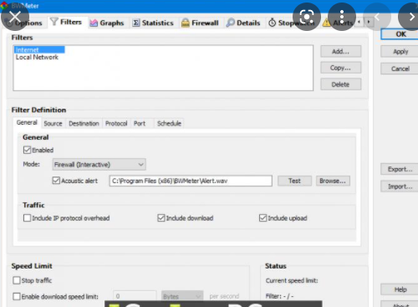The height and width of the screenshot is (307, 418).
Task: Open the Mode dropdown Firewall (Interactive)
Action: click(x=99, y=165)
